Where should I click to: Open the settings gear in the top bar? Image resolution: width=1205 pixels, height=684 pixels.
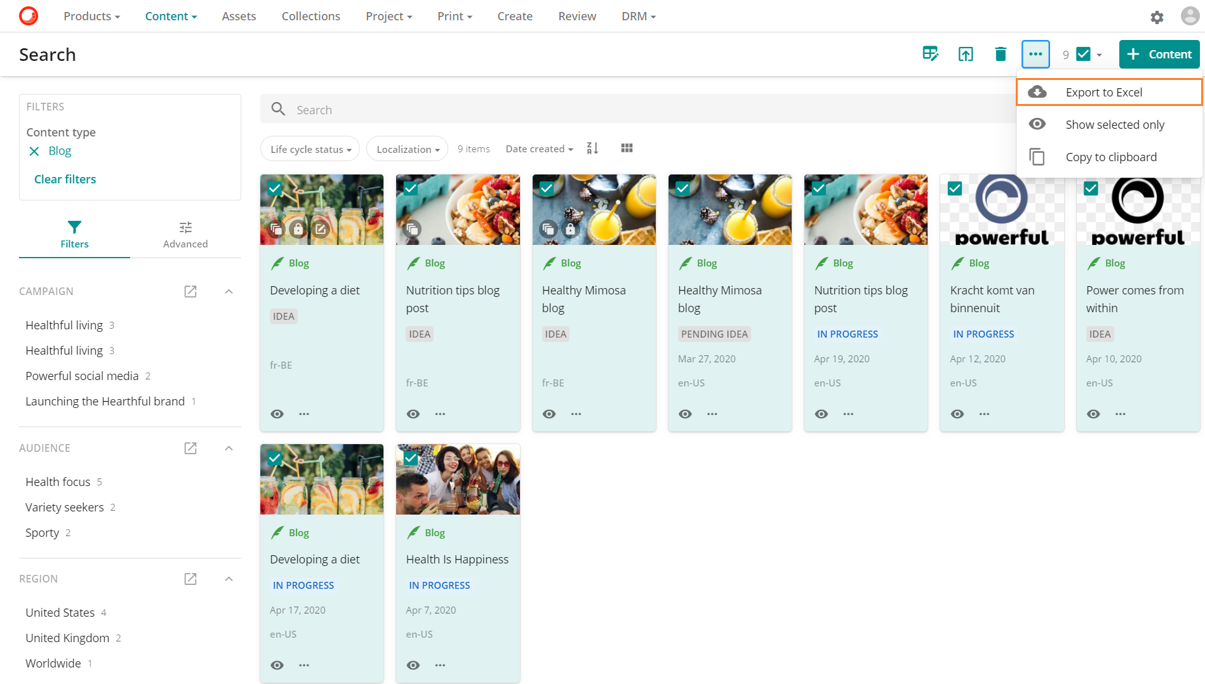tap(1157, 16)
